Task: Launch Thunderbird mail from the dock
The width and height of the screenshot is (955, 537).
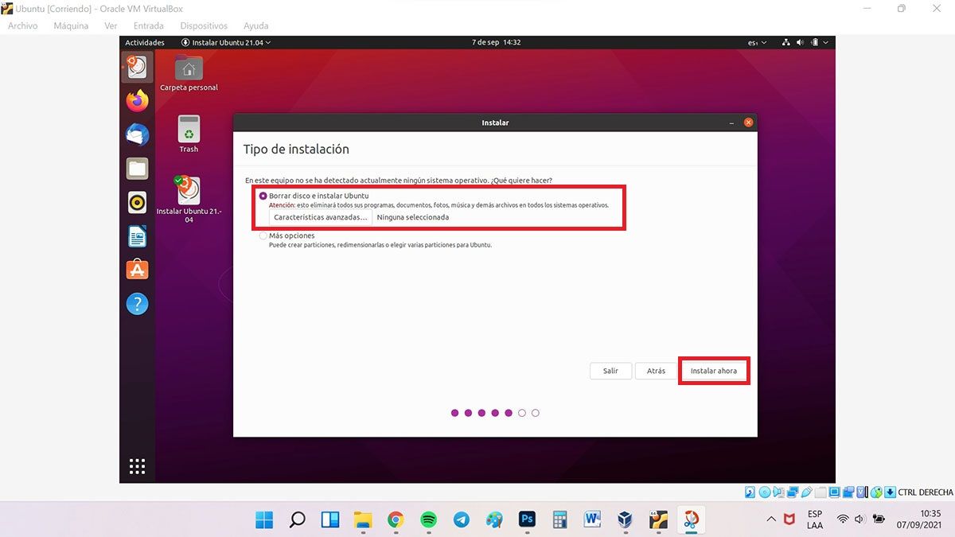Action: tap(137, 134)
